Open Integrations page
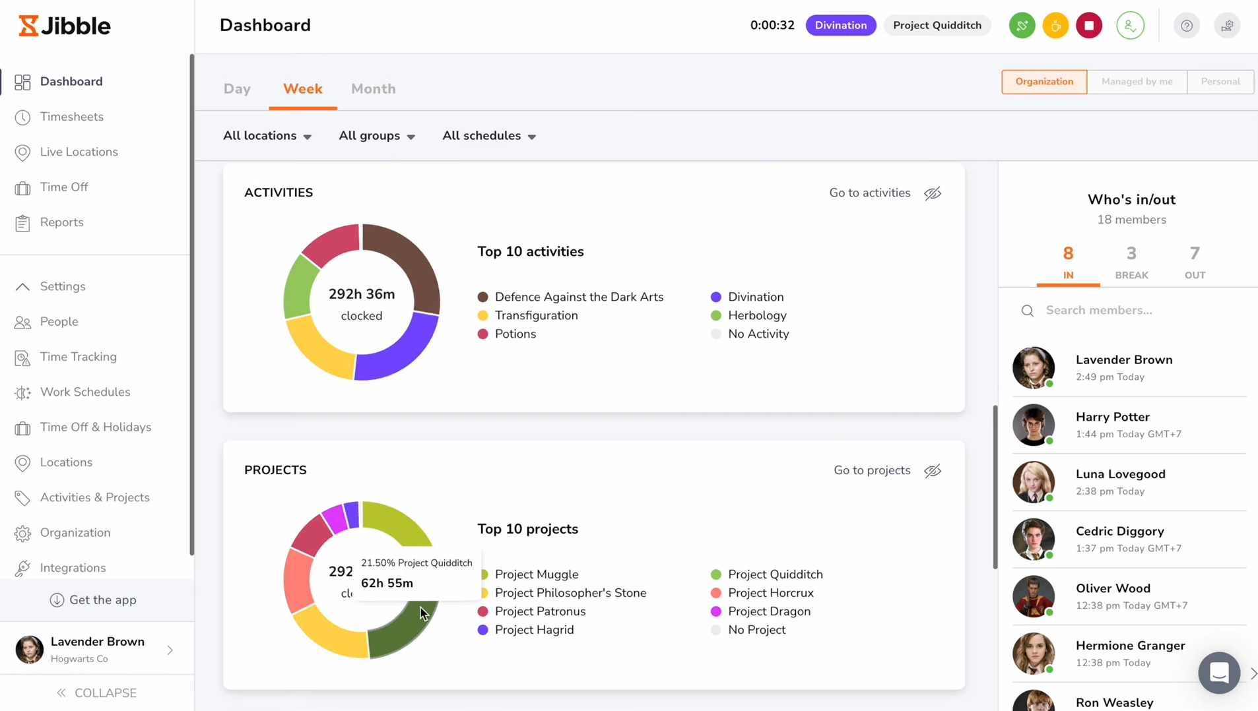The image size is (1258, 711). (x=73, y=568)
